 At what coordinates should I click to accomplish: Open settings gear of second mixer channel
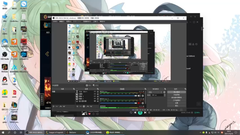tap(143, 103)
